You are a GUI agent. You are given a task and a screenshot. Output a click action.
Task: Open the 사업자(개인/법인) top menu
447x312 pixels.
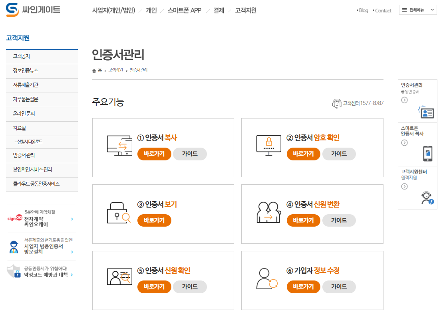pyautogui.click(x=113, y=10)
